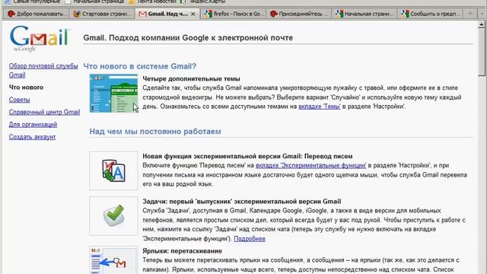This screenshot has width=487, height=274.
Task: Open a new tab with plus button
Action: point(470,14)
